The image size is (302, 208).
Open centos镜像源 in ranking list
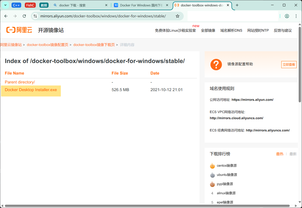227,165
